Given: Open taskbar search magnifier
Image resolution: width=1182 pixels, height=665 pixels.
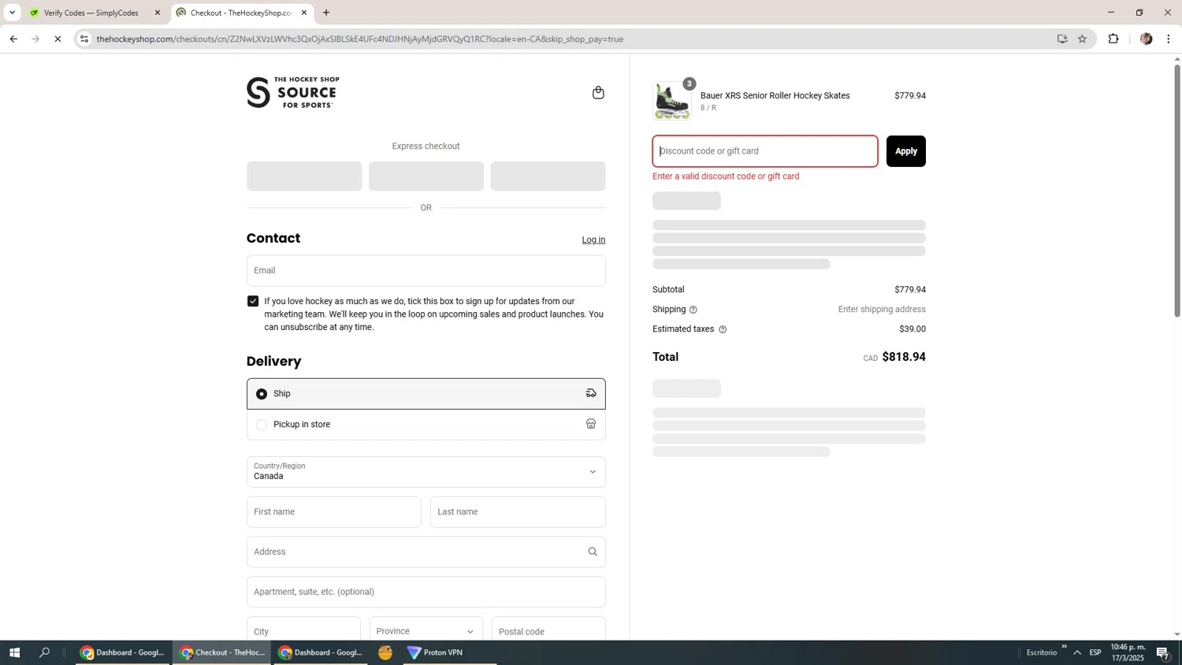Looking at the screenshot, I should (45, 652).
